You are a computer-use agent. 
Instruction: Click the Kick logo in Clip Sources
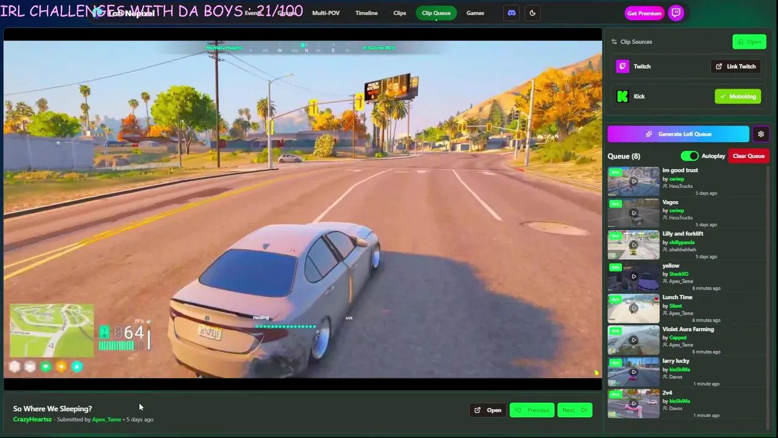point(622,96)
